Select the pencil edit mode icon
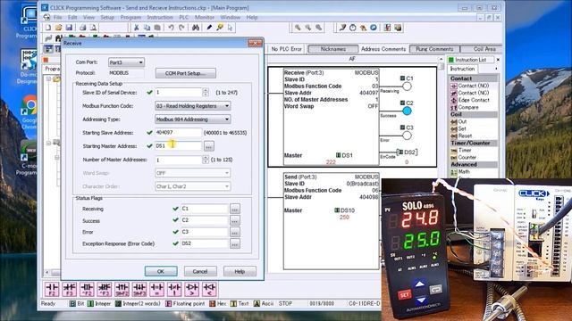The image size is (572, 321). (x=209, y=28)
